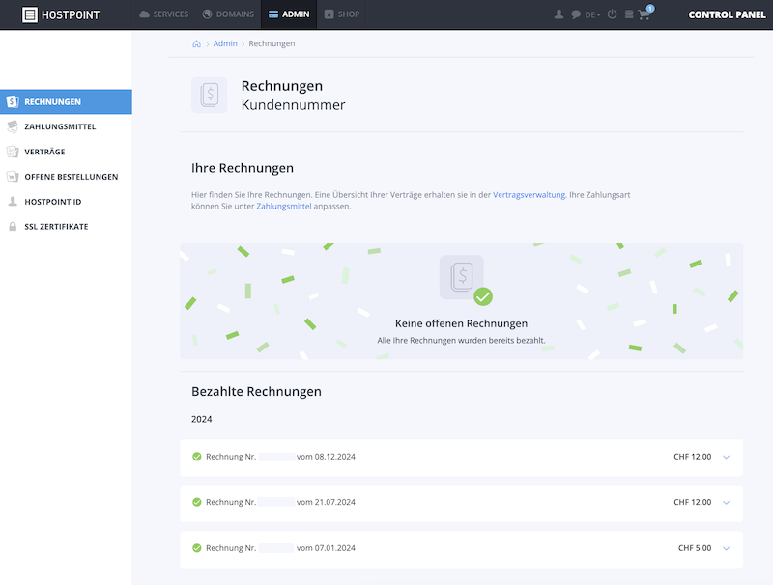Click the 'Keine offenen Rechnungen' message
The image size is (773, 585).
coord(462,323)
